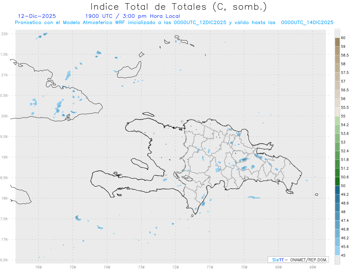
Task: Click the '48.6' color scale label
Action: click(x=345, y=203)
